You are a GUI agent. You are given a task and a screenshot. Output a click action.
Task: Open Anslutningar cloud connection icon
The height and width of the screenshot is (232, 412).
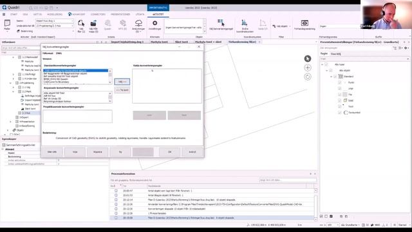[138, 23]
